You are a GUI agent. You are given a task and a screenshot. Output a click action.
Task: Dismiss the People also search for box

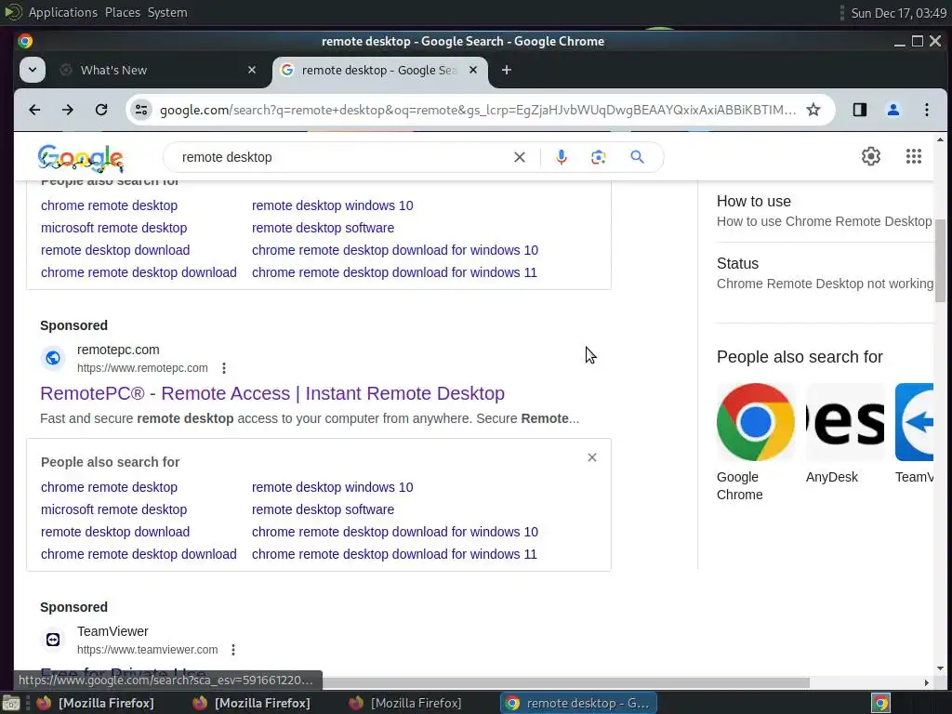(592, 457)
